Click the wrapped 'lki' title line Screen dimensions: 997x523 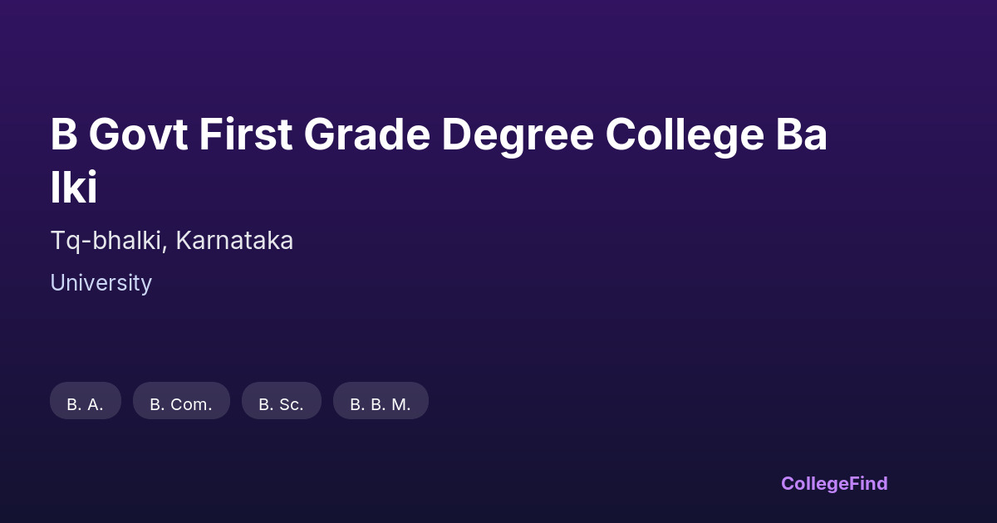(74, 188)
